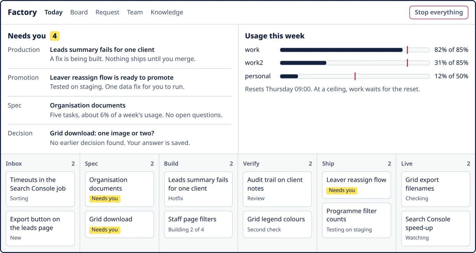Viewport: 476px width, 253px height.
Task: Click the Stop everything button
Action: click(439, 13)
